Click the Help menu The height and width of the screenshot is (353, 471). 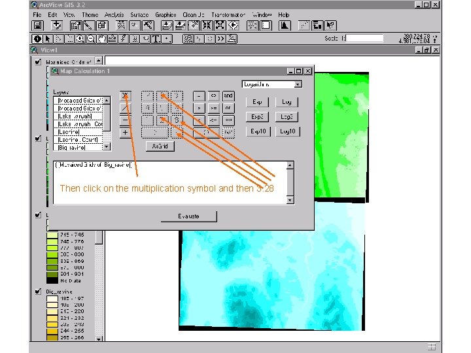283,14
